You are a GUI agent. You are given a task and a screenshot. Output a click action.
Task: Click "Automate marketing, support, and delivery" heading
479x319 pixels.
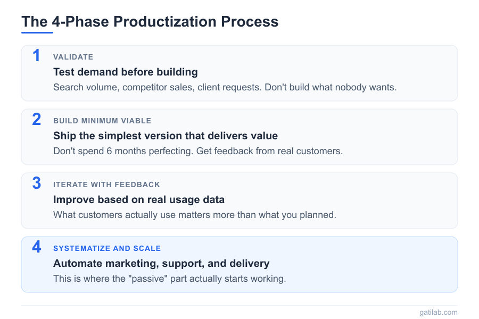coord(161,263)
